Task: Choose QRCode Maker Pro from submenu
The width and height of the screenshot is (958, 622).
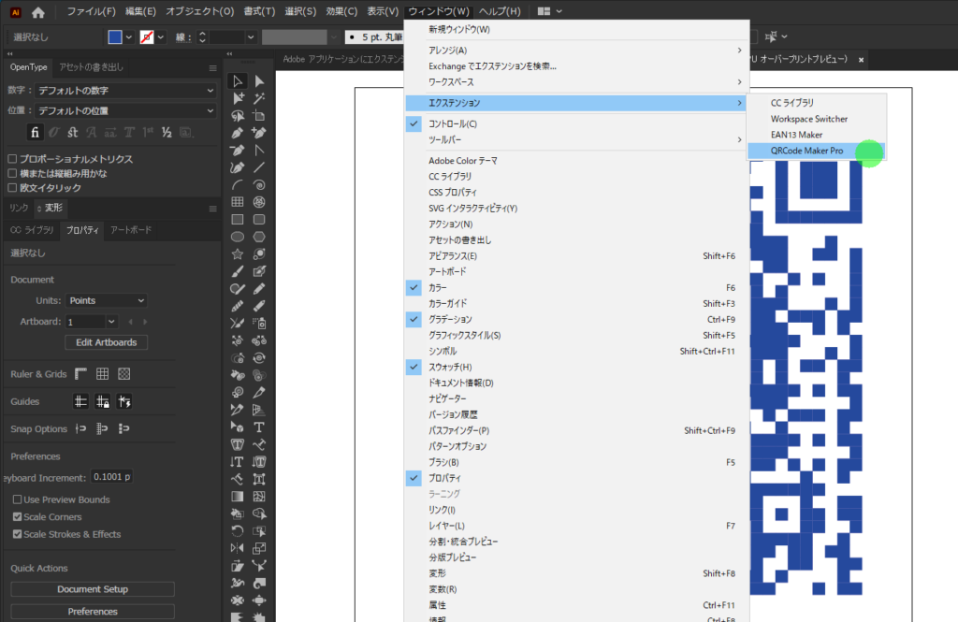Action: pyautogui.click(x=806, y=151)
